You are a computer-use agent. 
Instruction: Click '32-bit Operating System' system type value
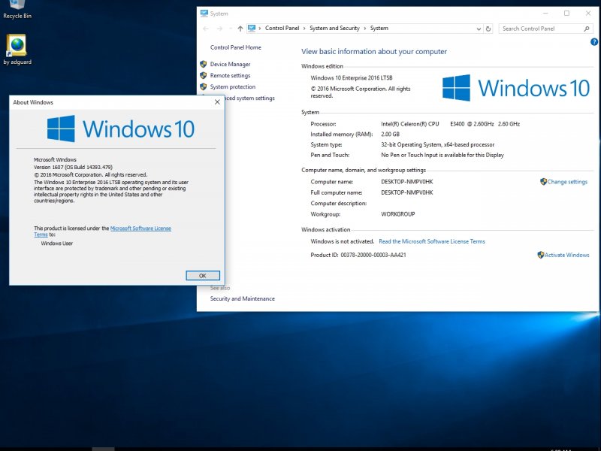click(x=438, y=144)
